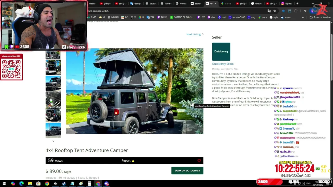Screen dimensions: 333x187
Task: Open the Todos os favoritos folder
Action: (x=320, y=17)
